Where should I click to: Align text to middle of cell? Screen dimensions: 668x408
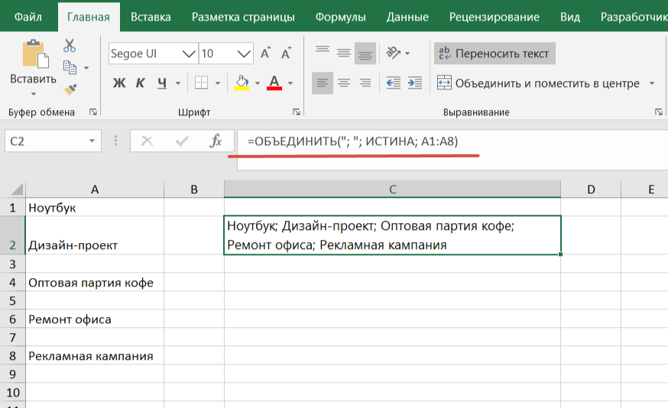pyautogui.click(x=344, y=53)
